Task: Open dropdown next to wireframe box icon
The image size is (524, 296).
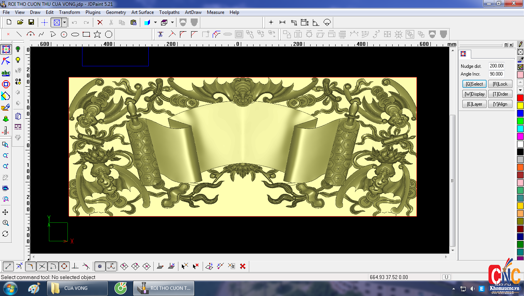Action: tap(172, 22)
